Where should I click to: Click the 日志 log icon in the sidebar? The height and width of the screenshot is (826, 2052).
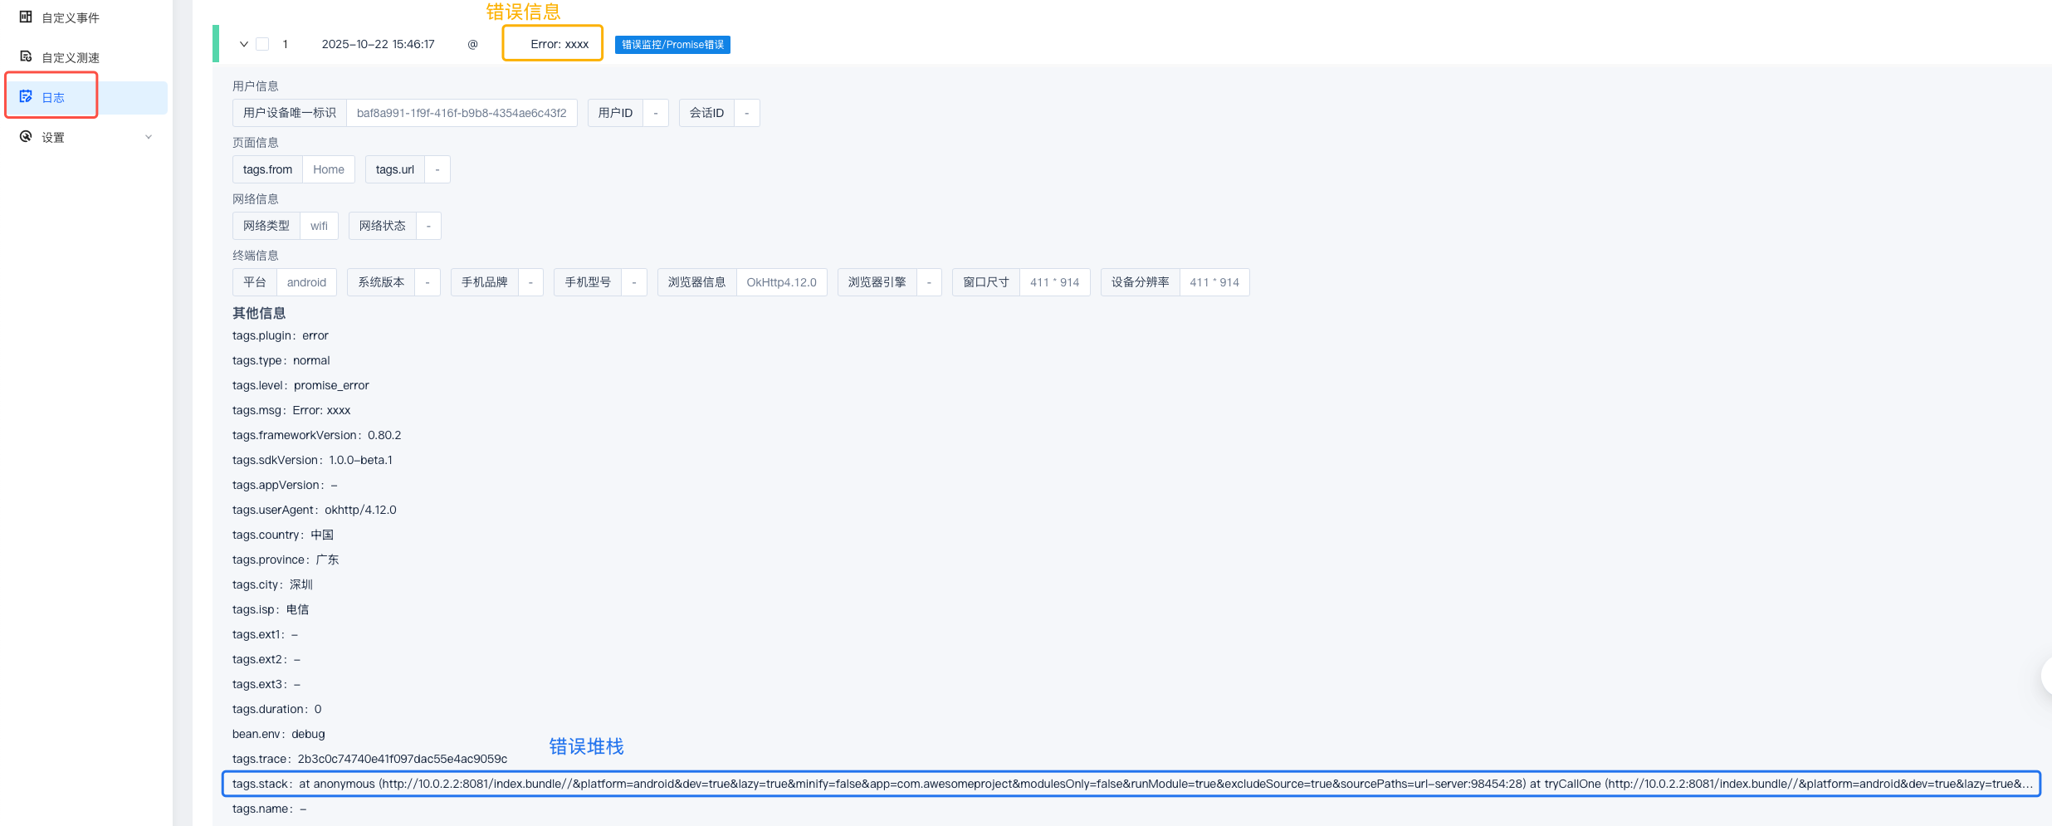(26, 96)
